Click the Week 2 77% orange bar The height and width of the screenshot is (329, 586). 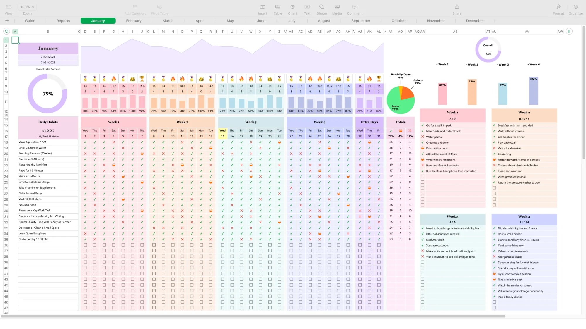click(x=472, y=92)
